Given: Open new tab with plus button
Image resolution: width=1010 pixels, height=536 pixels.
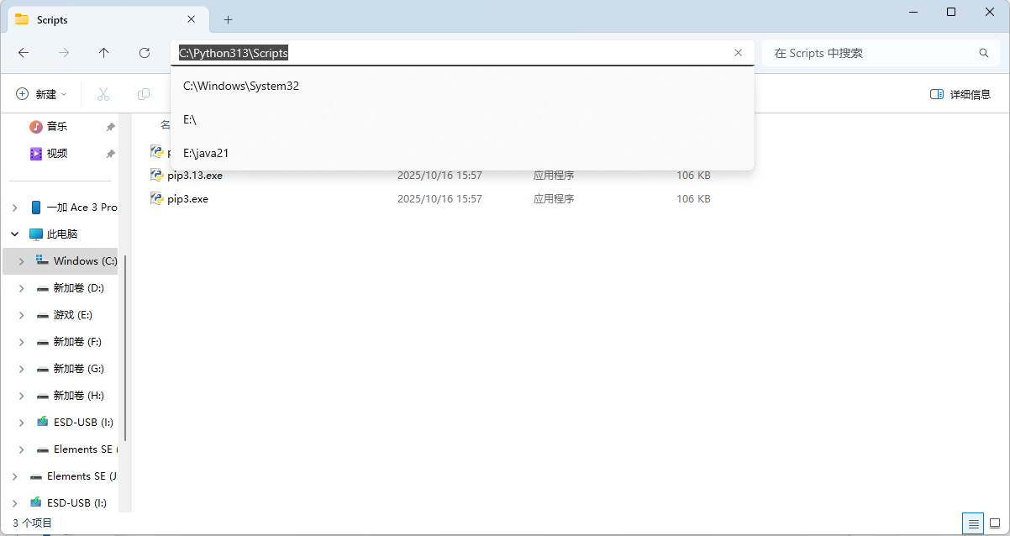Looking at the screenshot, I should click(x=228, y=19).
